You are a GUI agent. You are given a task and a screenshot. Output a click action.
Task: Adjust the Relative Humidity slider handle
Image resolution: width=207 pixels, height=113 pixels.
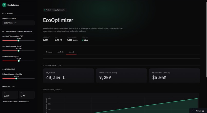click(x=19, y=61)
